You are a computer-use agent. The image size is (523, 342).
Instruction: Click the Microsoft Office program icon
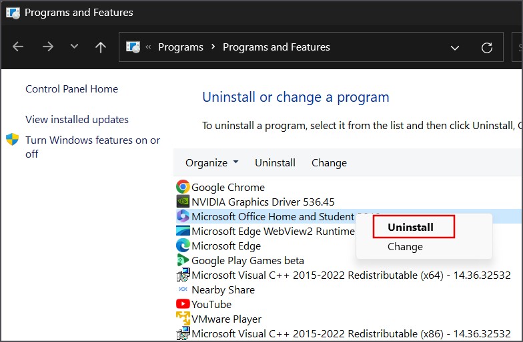pyautogui.click(x=183, y=216)
